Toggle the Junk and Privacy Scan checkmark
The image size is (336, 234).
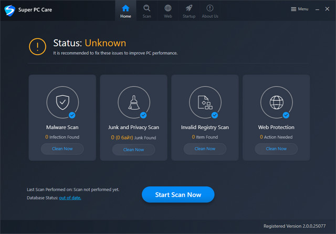pyautogui.click(x=143, y=115)
